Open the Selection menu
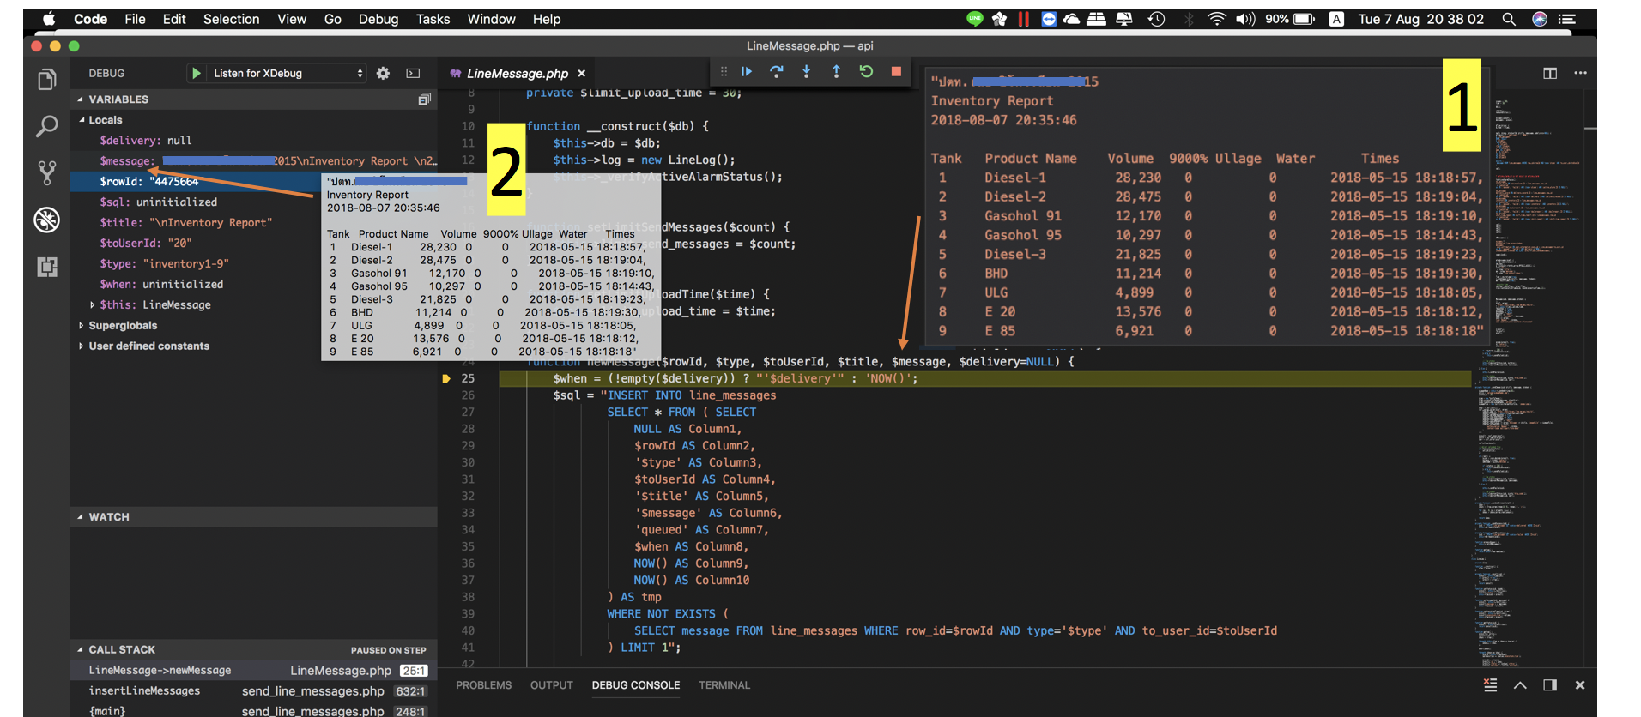Screen dimensions: 1641x717 pos(231,19)
